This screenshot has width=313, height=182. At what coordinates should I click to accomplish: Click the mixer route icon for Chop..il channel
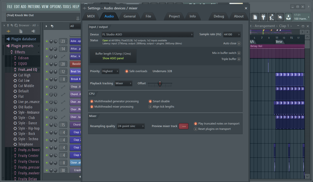63,87
